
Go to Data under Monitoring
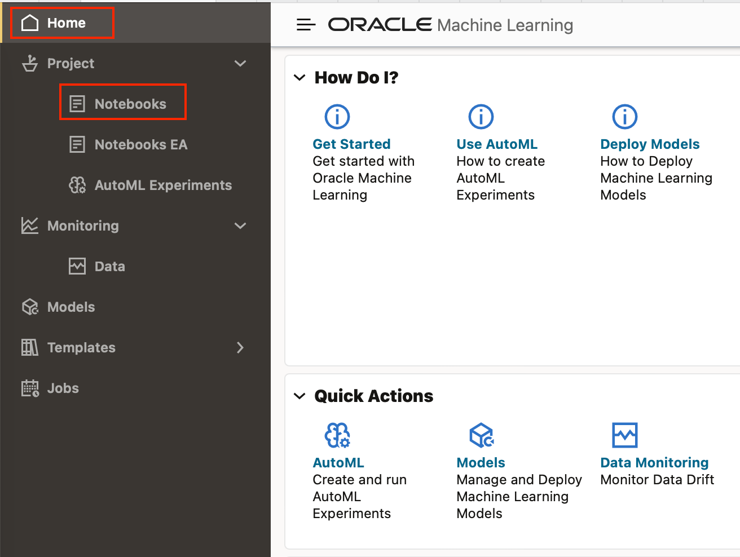(x=109, y=267)
